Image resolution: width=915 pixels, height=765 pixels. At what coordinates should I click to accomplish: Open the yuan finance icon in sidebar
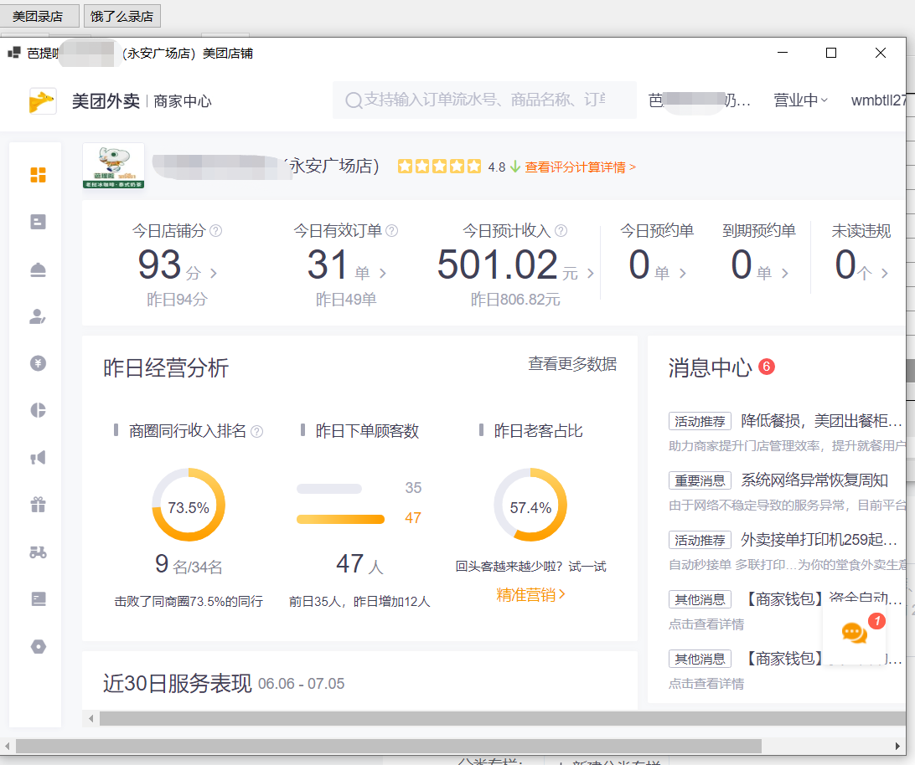click(38, 363)
